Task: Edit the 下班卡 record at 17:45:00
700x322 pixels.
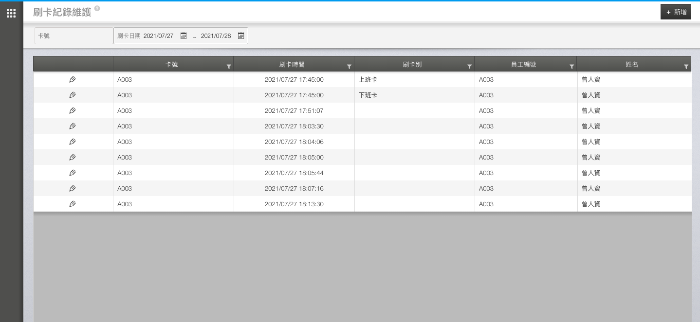Action: tap(73, 95)
